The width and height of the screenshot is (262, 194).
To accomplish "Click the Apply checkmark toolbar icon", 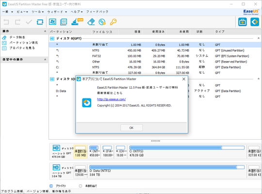I will (x=29, y=22).
